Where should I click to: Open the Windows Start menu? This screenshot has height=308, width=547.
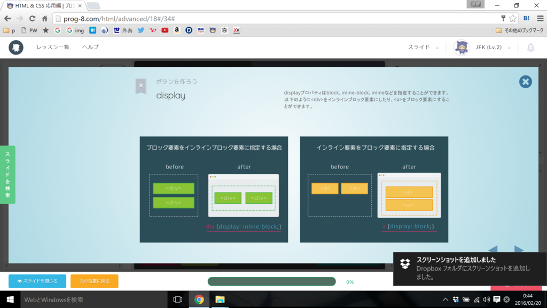click(10, 299)
